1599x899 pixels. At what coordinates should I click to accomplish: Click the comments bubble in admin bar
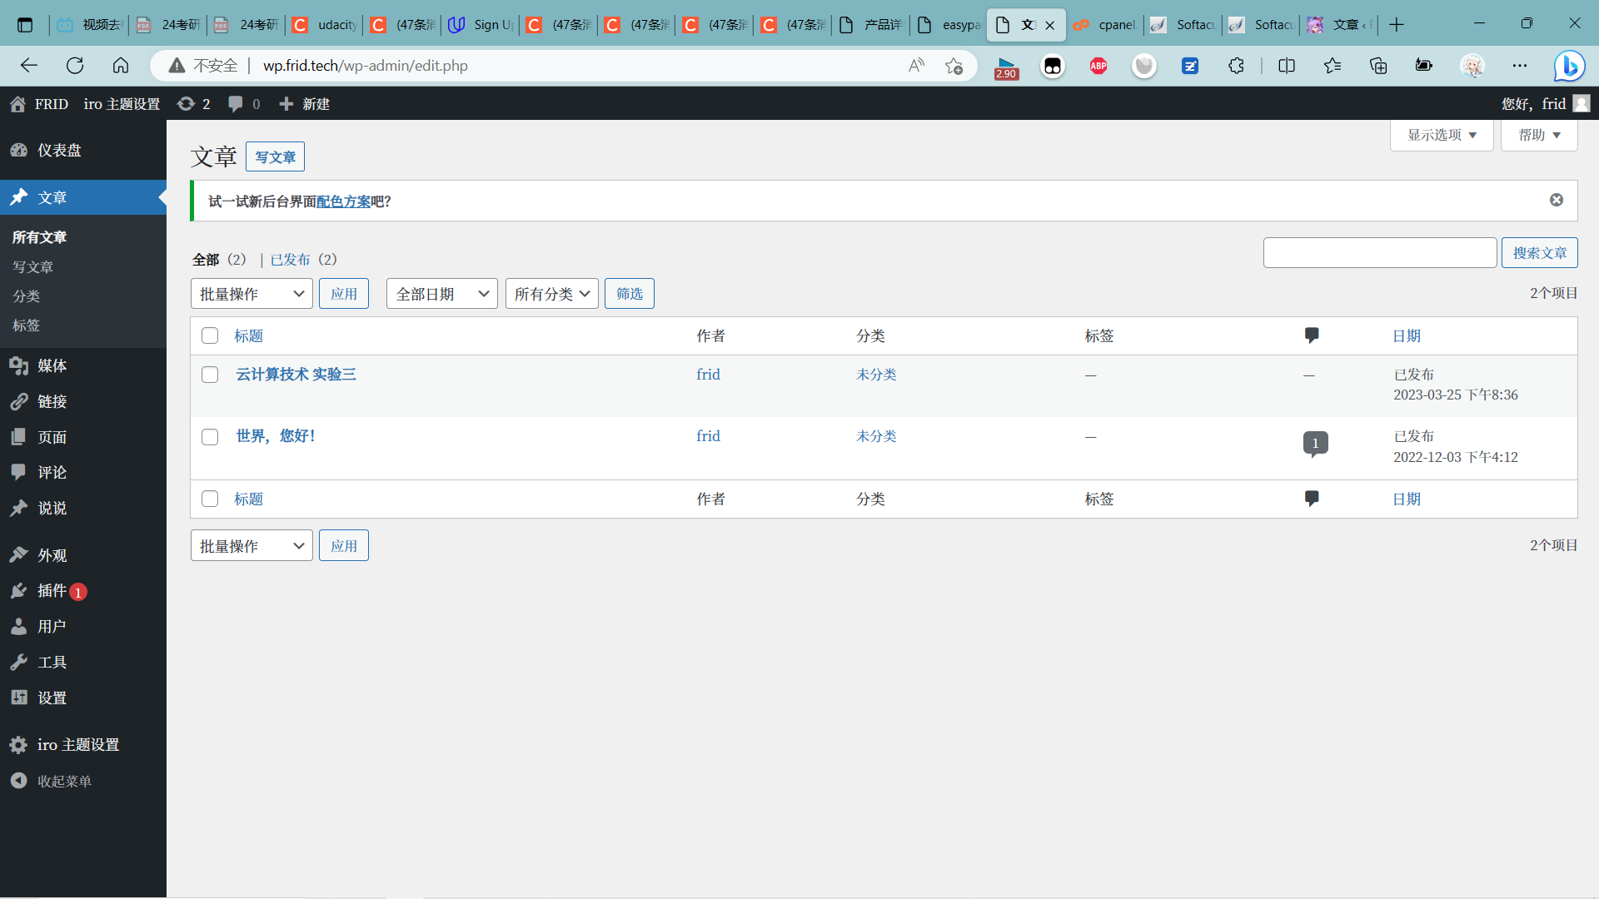pos(236,104)
